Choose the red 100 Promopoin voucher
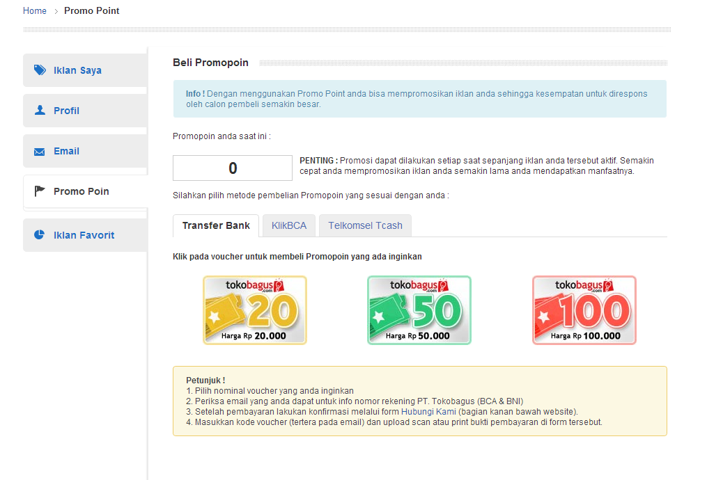 coord(584,310)
